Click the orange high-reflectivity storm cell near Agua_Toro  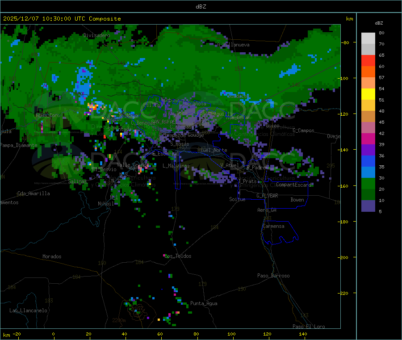pos(93,107)
